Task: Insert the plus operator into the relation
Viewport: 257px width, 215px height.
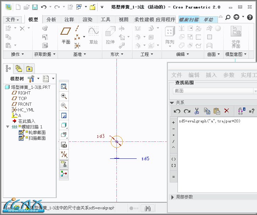Action: point(173,122)
